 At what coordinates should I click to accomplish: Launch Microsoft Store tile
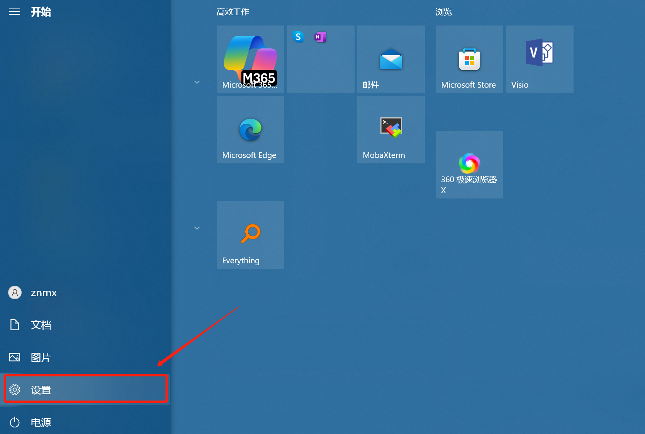(x=469, y=59)
